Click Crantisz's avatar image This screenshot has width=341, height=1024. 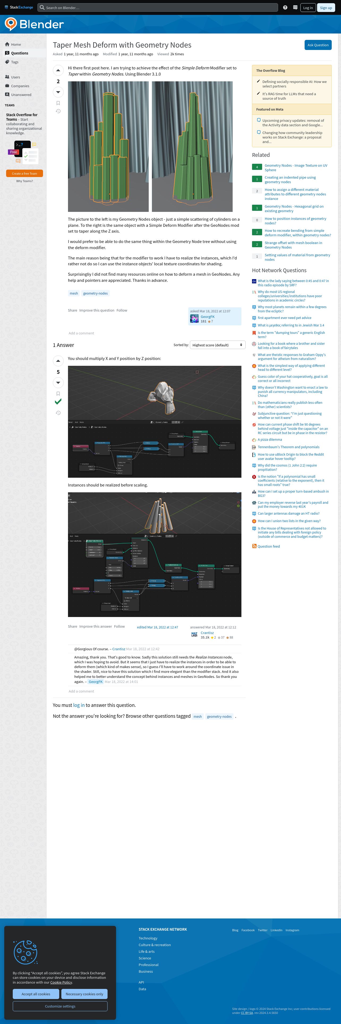point(194,635)
